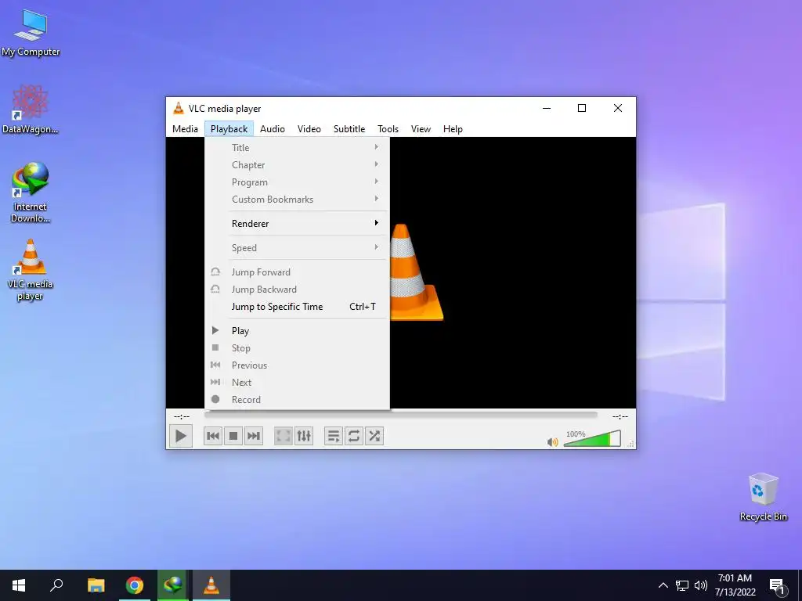Adjust the green volume slider
Viewport: 802px width, 601px height.
click(592, 438)
